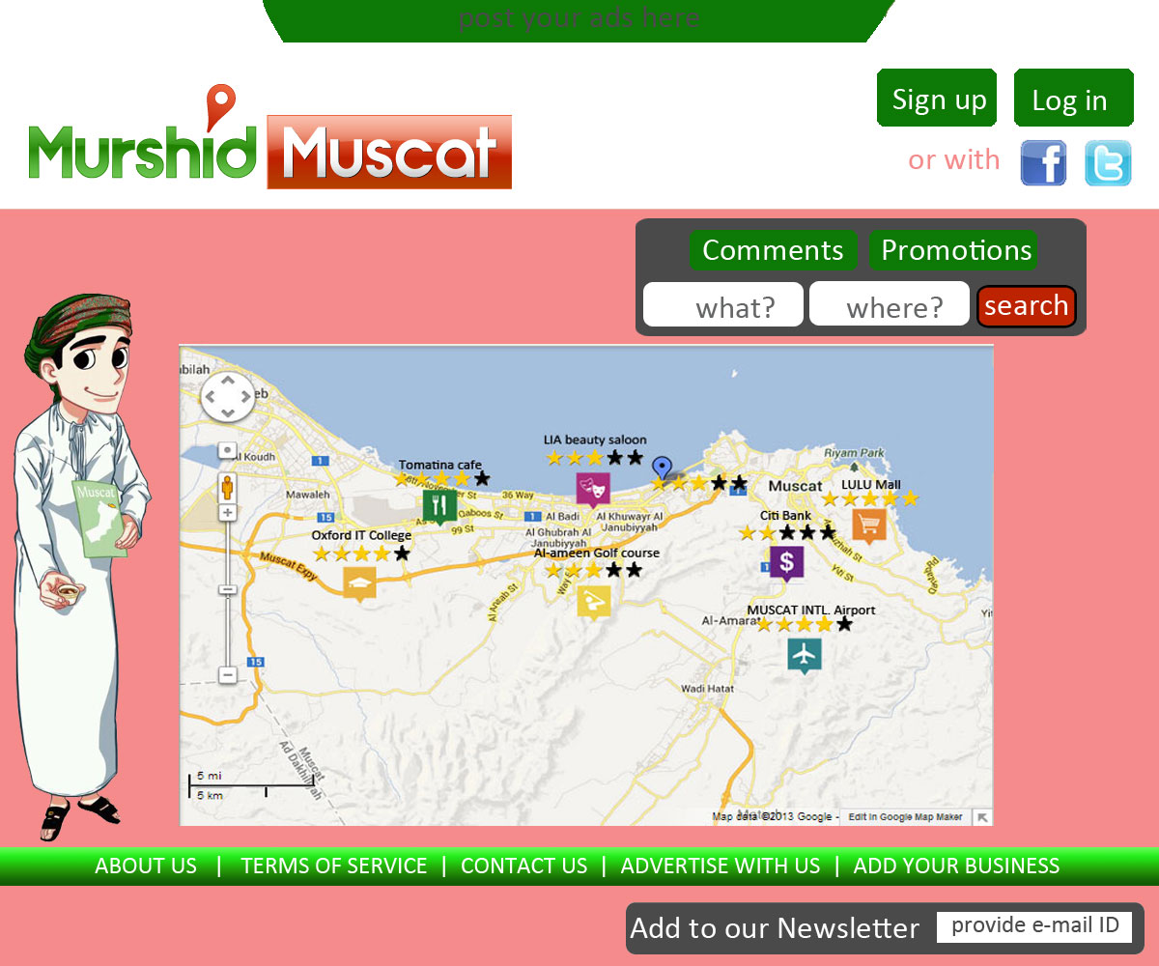Click the red search button
The height and width of the screenshot is (966, 1159).
point(1026,306)
